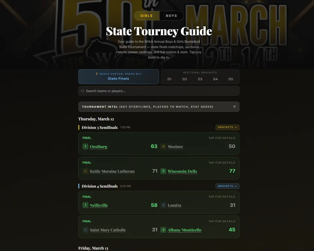Image resolution: width=314 pixels, height=251 pixels.
Task: Select the State Finals tab
Action: 118,76
